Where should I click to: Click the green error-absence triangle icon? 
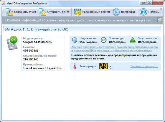pyautogui.click(x=133, y=40)
